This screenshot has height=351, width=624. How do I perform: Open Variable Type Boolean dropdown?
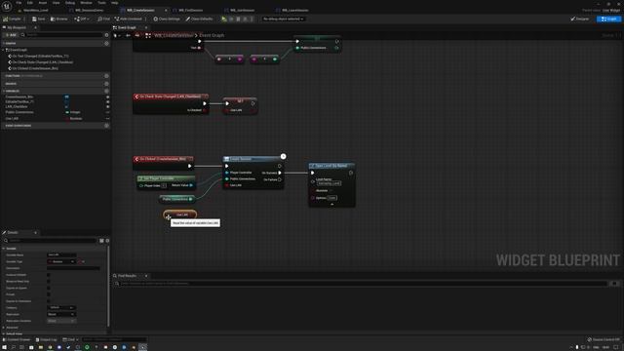click(61, 261)
